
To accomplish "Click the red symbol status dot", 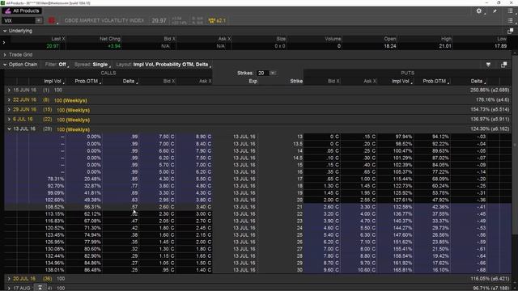I will [x=52, y=20].
